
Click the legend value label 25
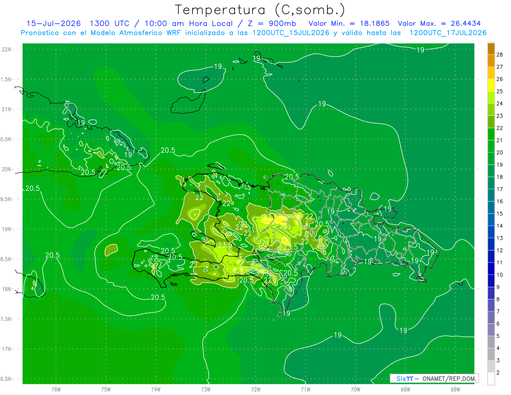[x=500, y=91]
